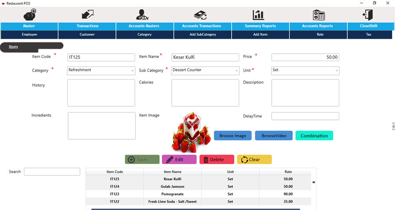395x210 pixels.
Task: Click the Accounts Reports calculator icon
Action: [x=319, y=14]
